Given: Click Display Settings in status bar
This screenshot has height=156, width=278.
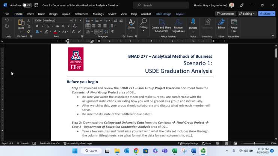Looking at the screenshot, I should [188, 143].
